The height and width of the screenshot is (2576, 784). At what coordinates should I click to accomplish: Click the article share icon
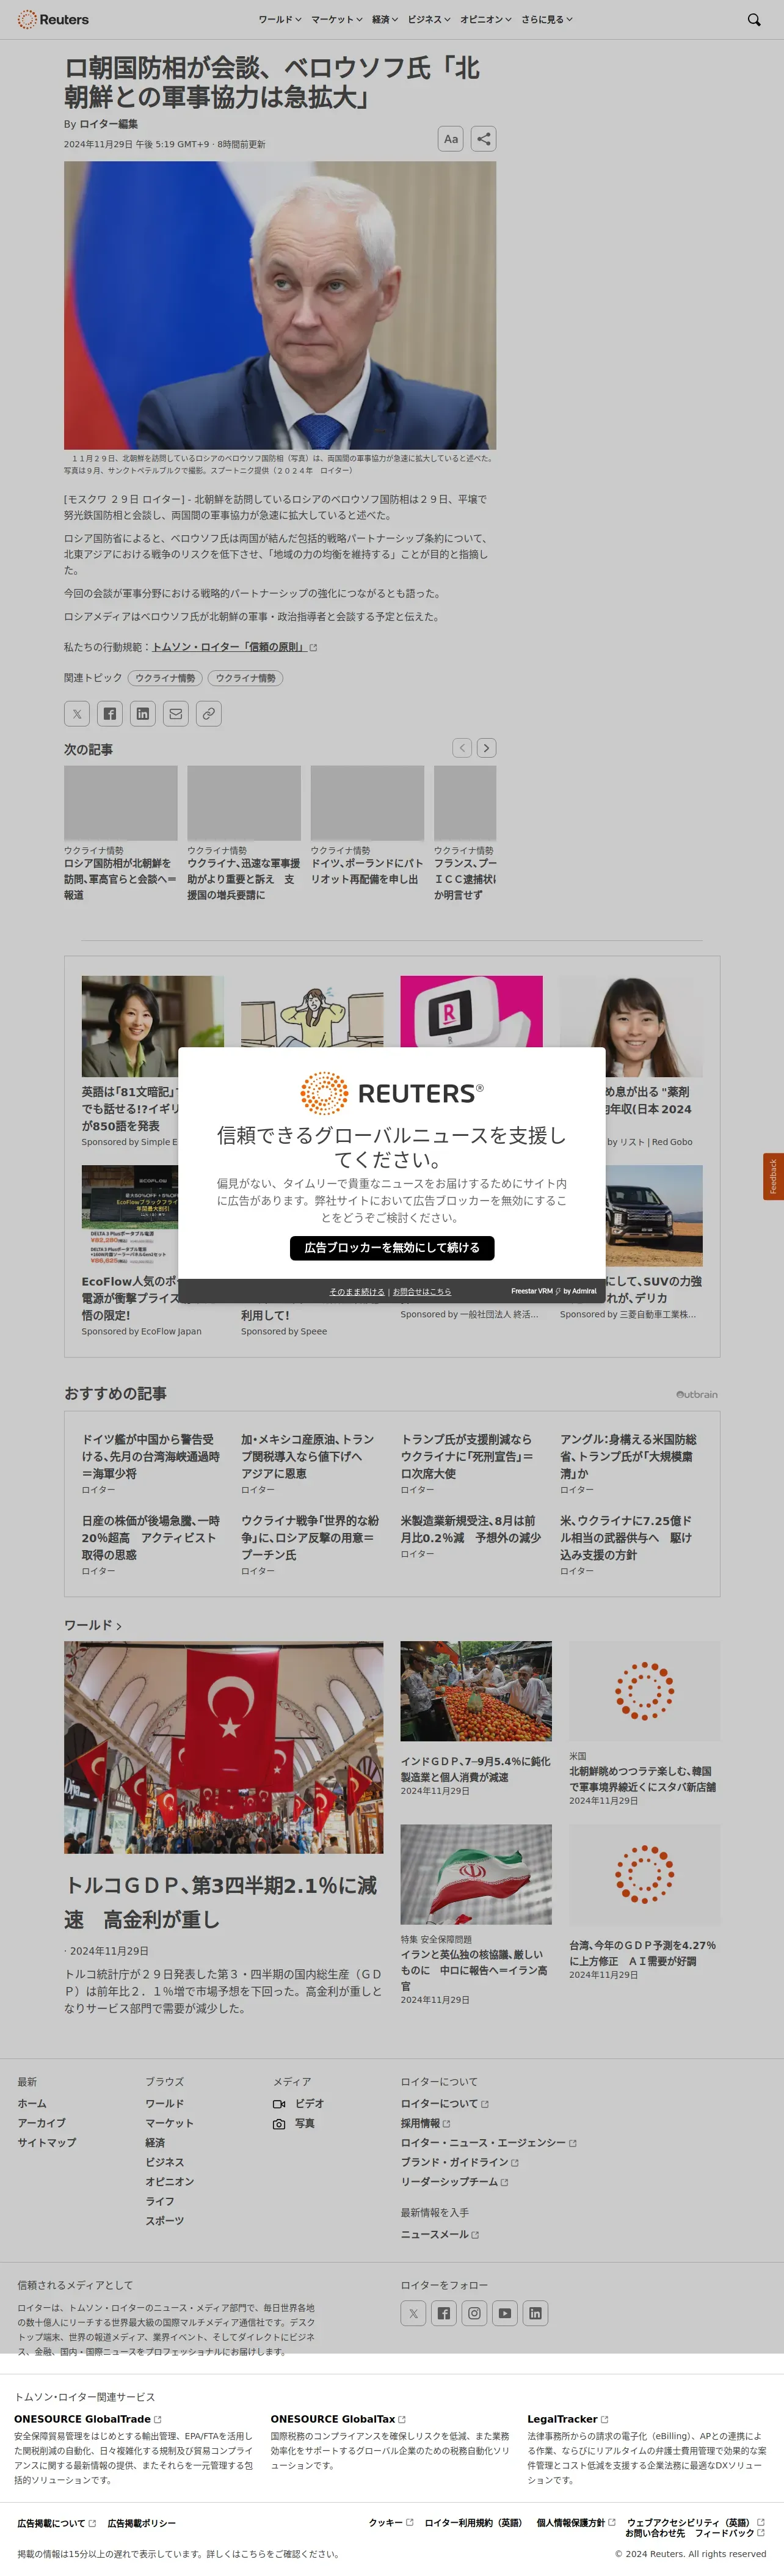[x=484, y=139]
